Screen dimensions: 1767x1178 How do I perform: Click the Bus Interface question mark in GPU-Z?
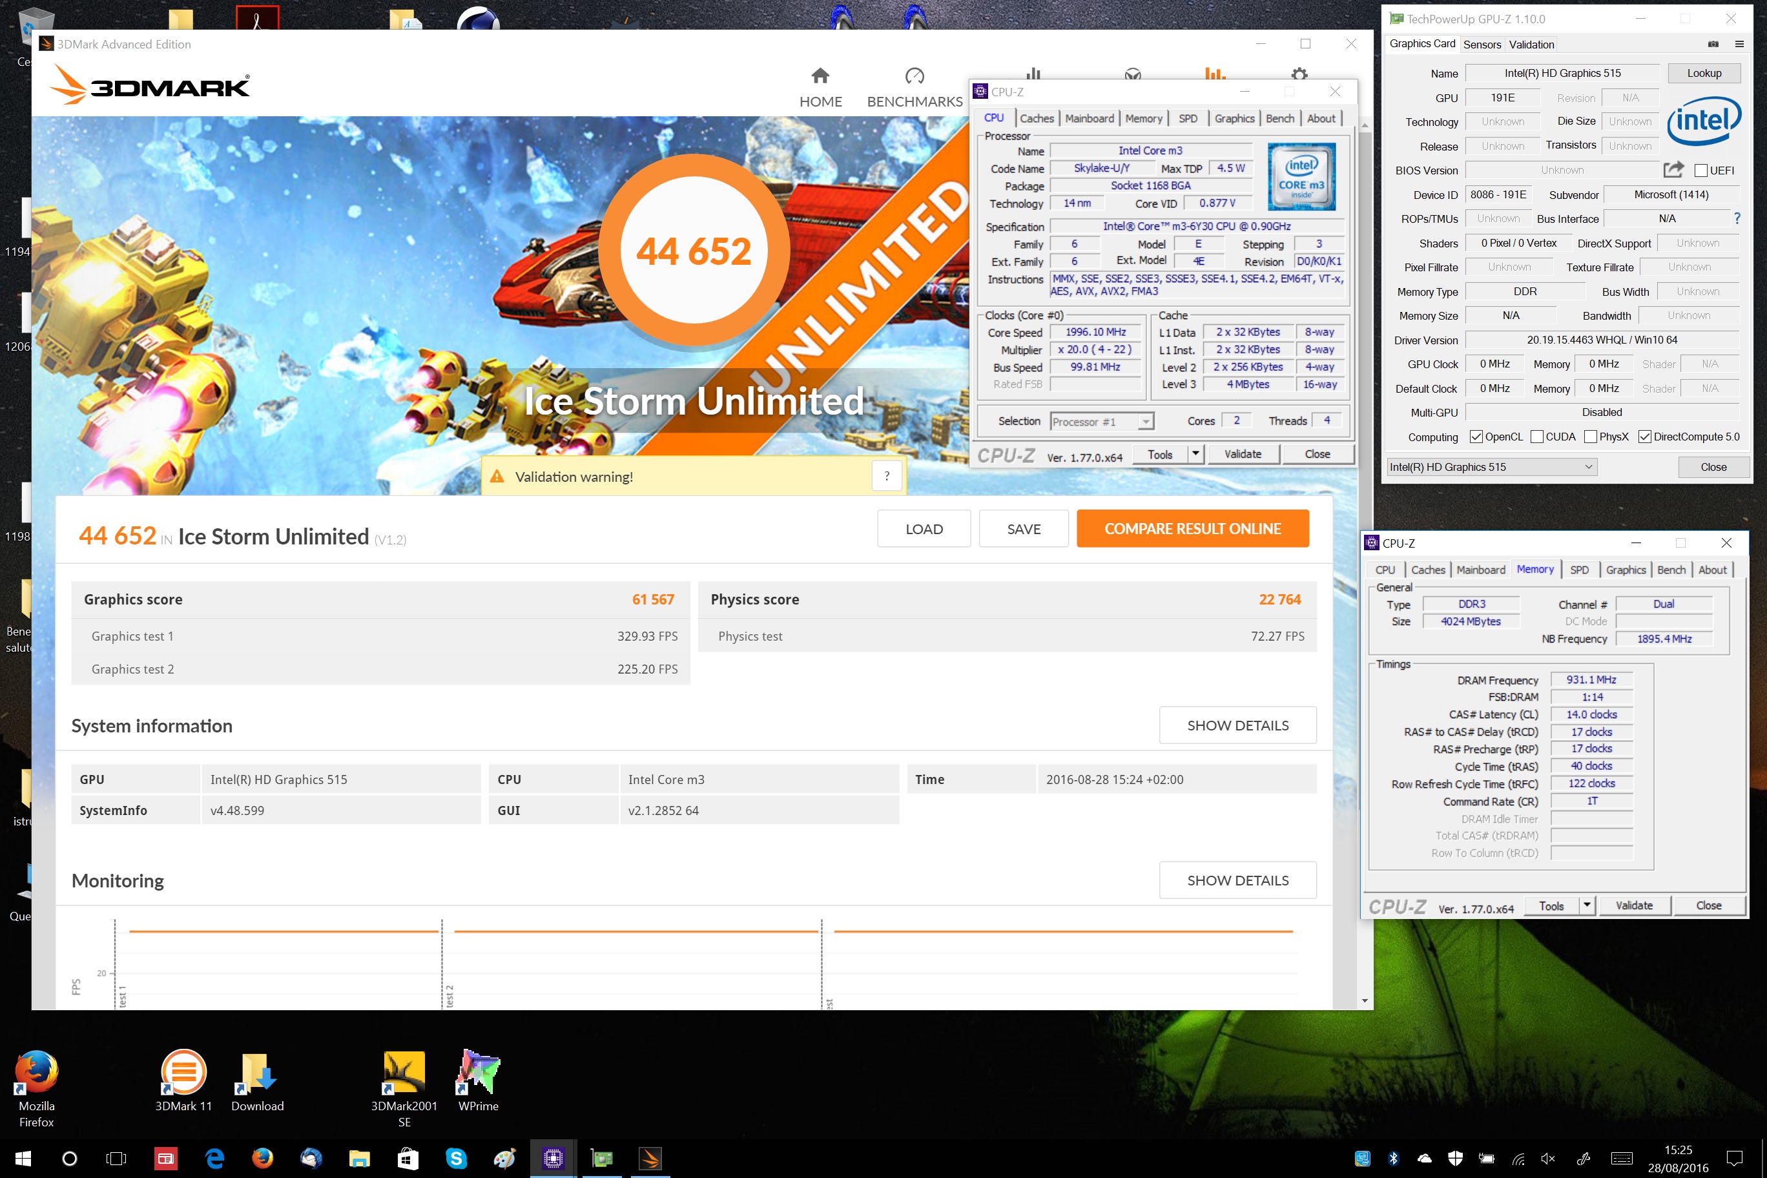tap(1737, 219)
